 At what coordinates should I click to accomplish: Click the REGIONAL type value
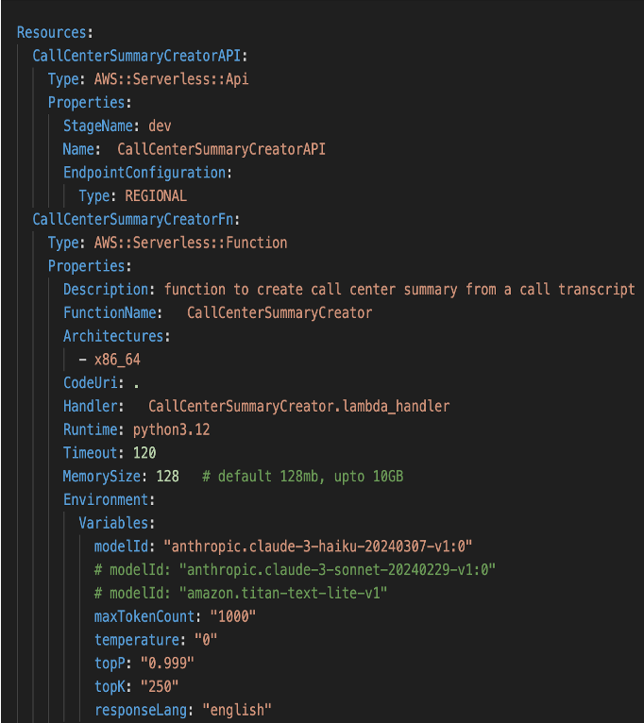pyautogui.click(x=156, y=196)
